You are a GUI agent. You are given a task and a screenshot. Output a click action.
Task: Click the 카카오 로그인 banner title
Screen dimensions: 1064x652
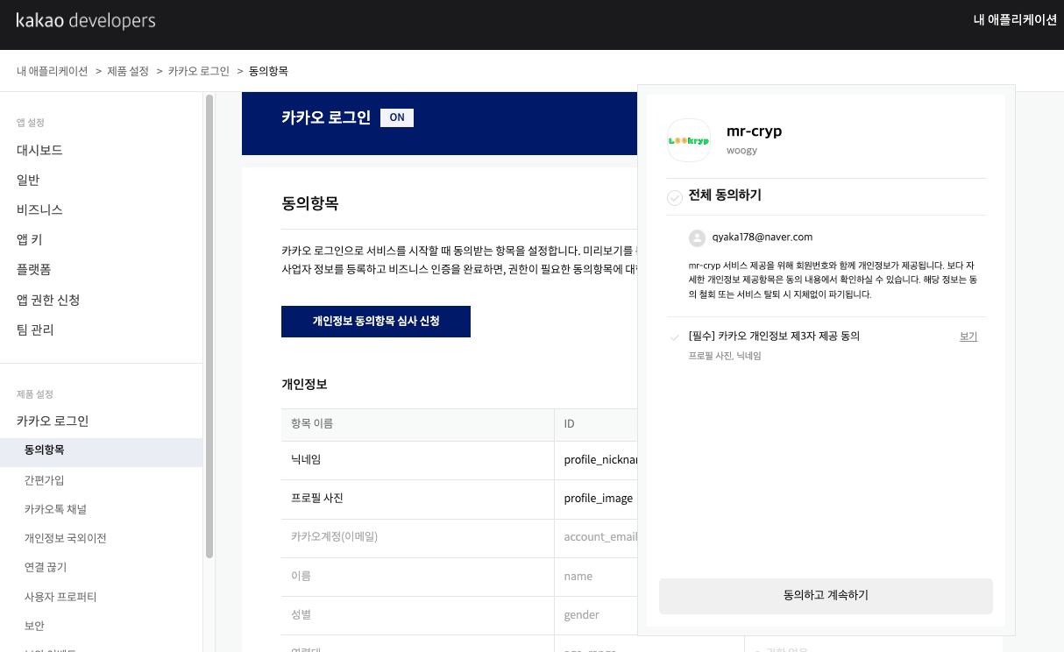326,117
